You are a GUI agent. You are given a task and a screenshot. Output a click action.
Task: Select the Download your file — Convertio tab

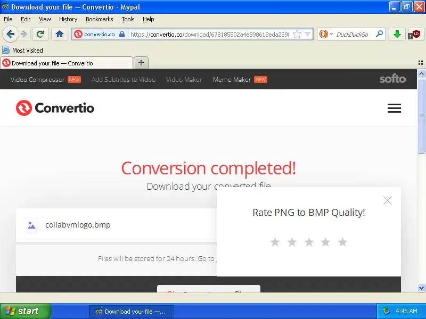pos(67,63)
